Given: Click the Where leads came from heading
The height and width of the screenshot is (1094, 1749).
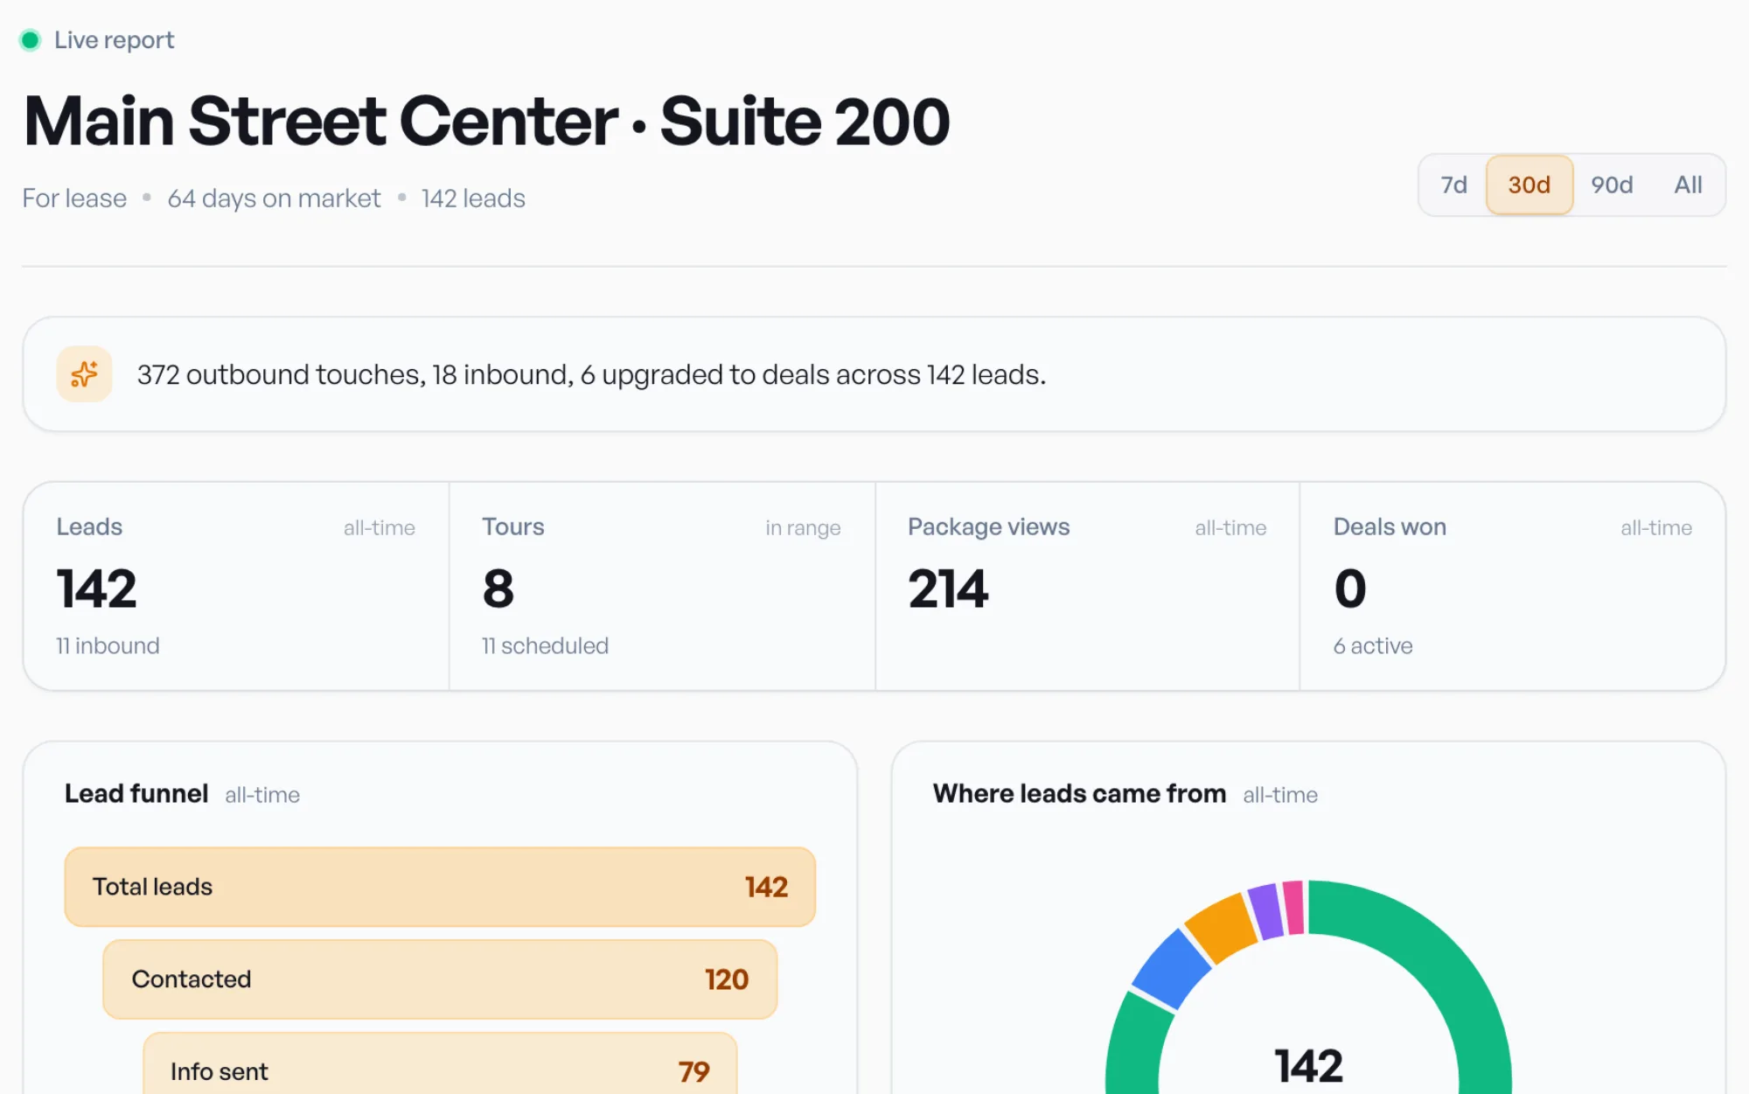Looking at the screenshot, I should [1079, 793].
